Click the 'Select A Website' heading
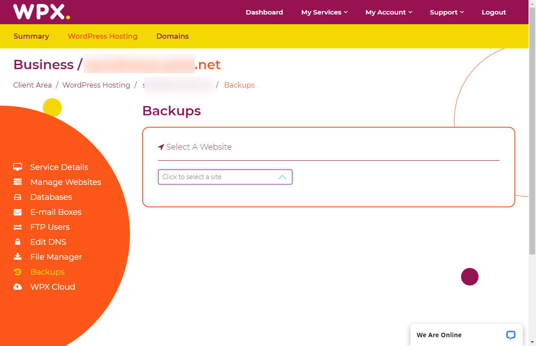This screenshot has width=536, height=346. tap(199, 147)
